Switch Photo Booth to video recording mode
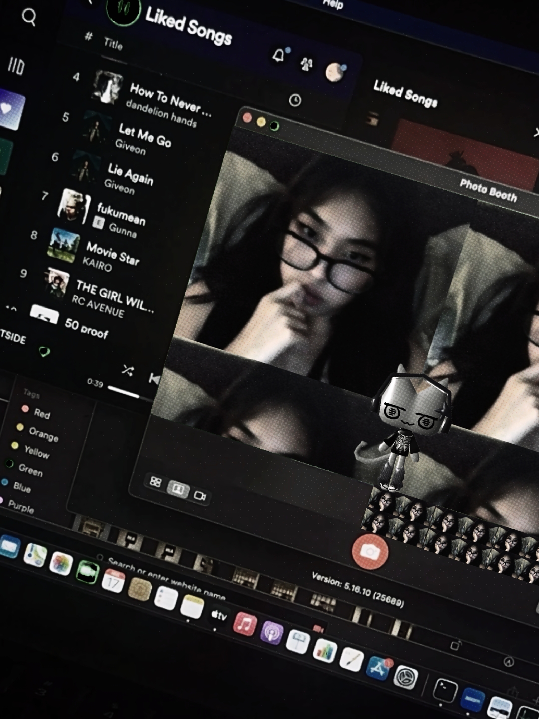 (x=200, y=496)
